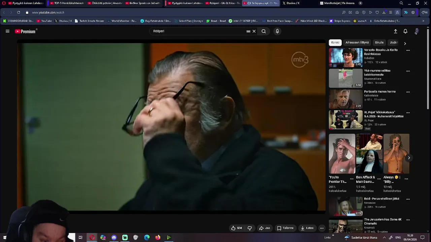Open the Twitch Emote Resizer bookmark

90,21
